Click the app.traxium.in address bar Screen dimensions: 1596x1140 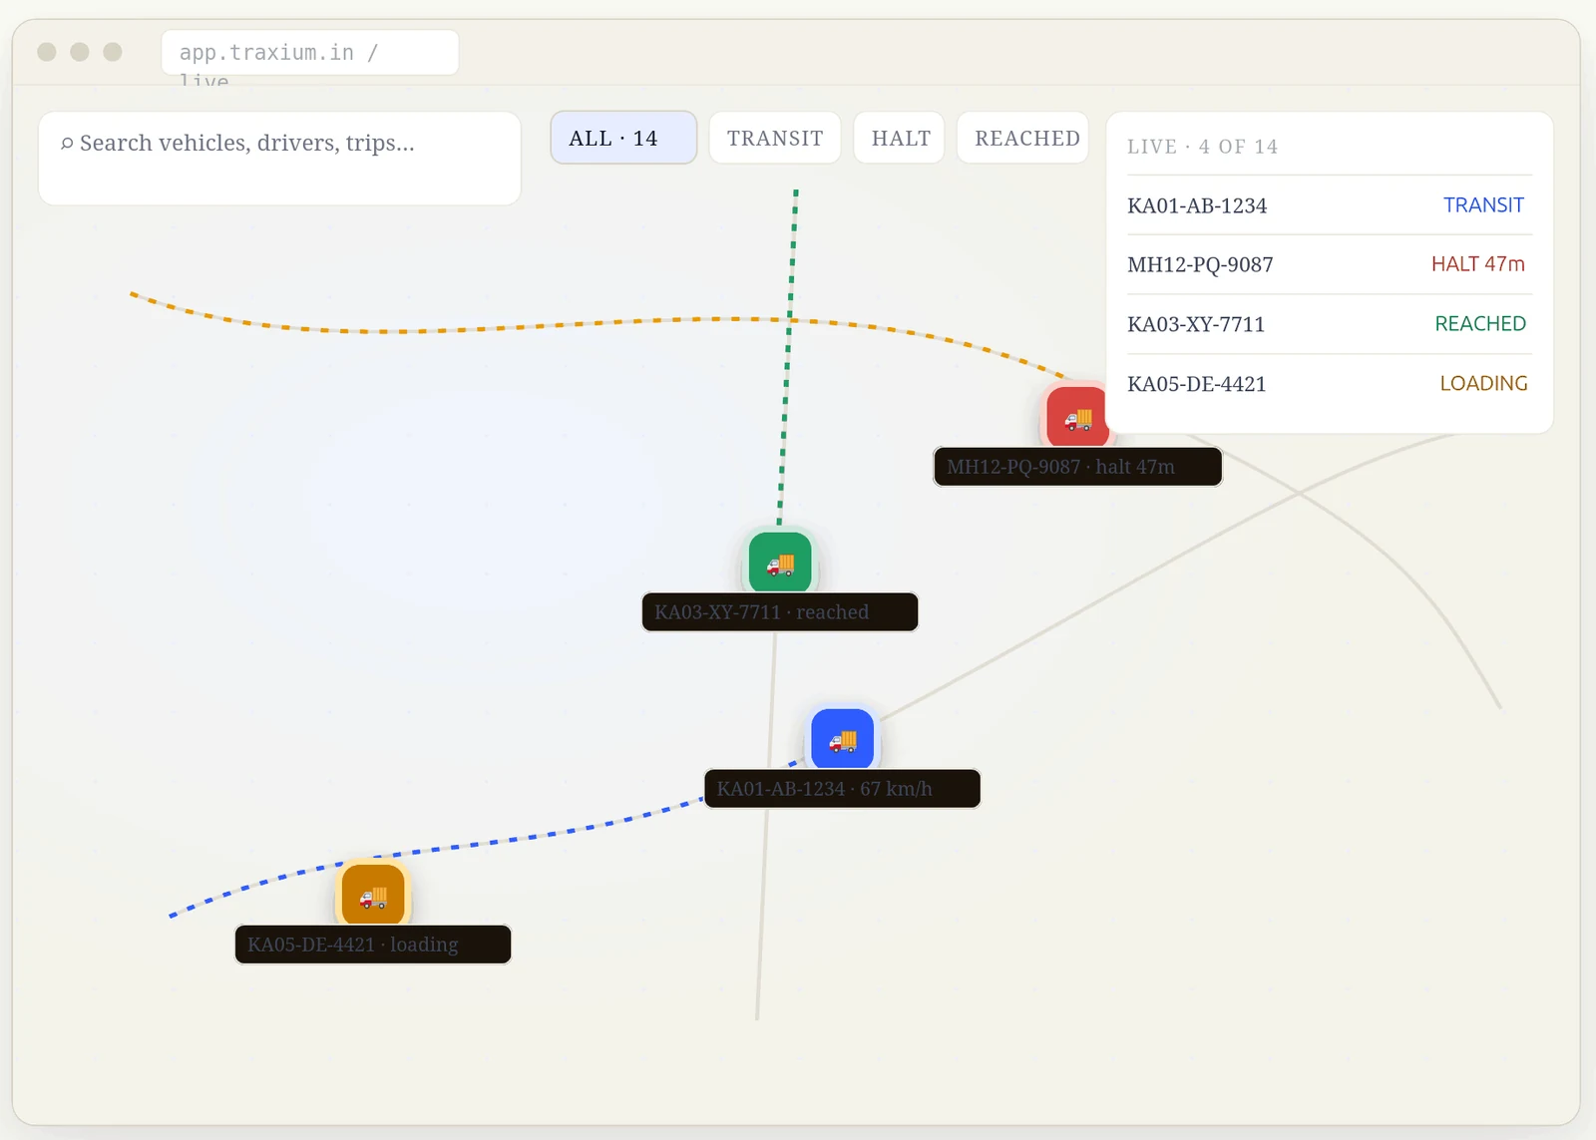310,52
